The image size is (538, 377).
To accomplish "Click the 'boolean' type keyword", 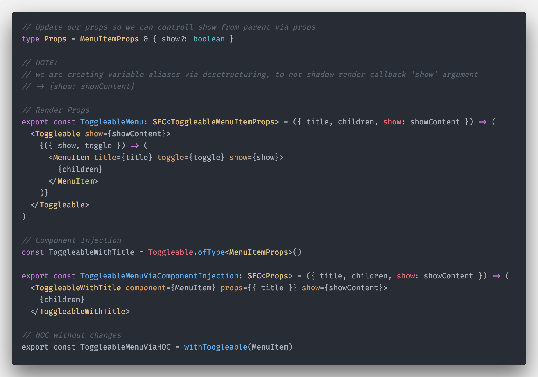I will (209, 39).
